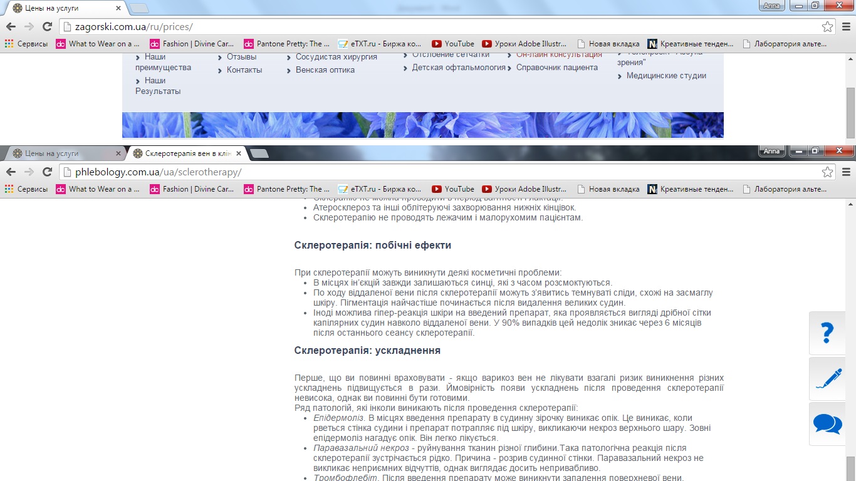Open the chat bubbles widget

(x=827, y=424)
